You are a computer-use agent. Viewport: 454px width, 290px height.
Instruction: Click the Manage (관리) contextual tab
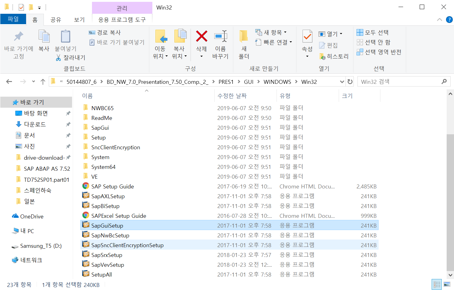pos(122,8)
